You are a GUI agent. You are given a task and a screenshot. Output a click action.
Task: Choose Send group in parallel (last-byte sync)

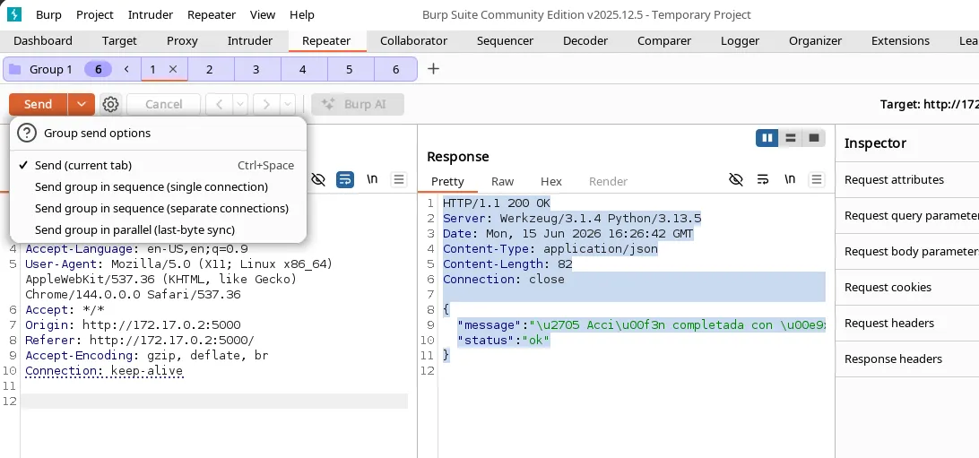(x=158, y=229)
